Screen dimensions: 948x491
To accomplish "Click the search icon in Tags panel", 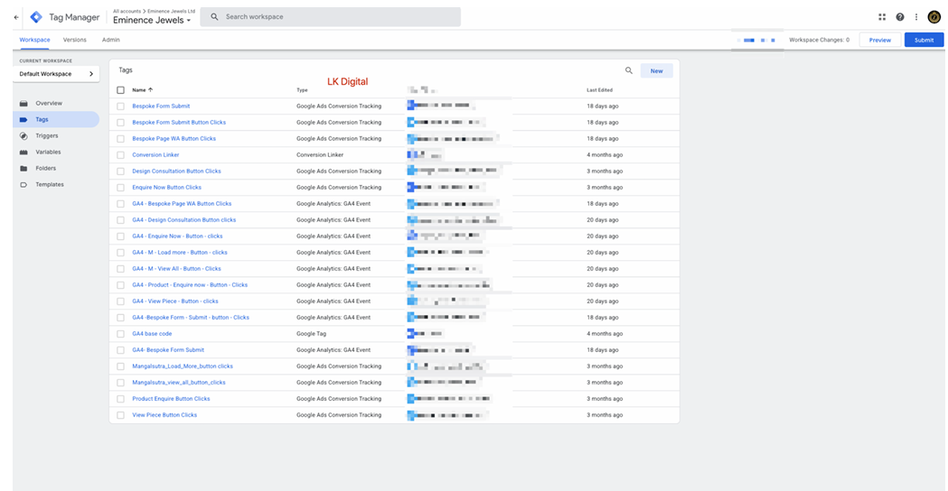I will 629,70.
